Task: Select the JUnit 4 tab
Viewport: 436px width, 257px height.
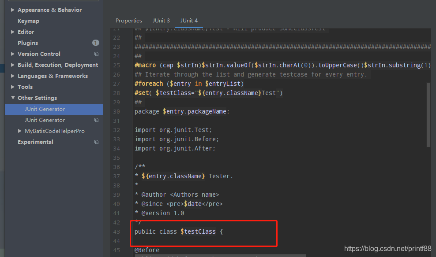Action: coord(189,21)
